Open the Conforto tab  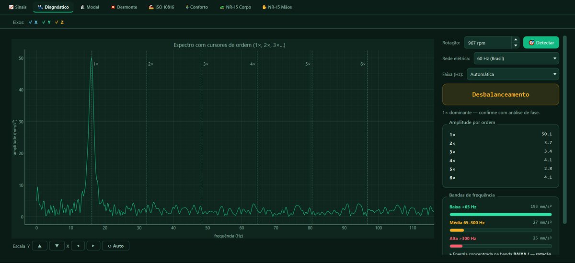click(197, 7)
